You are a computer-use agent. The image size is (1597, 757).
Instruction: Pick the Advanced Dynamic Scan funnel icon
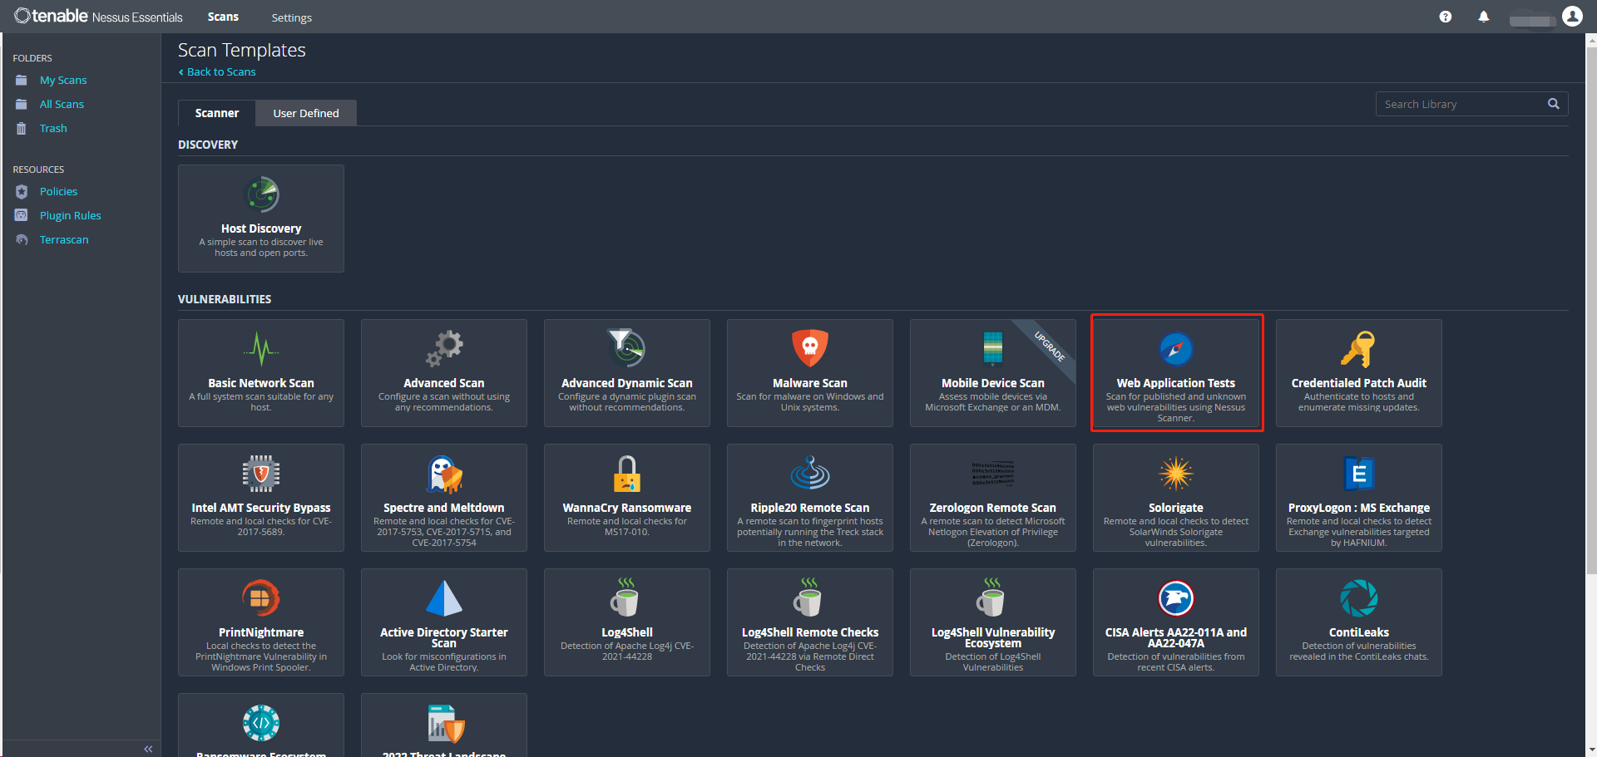pyautogui.click(x=627, y=349)
